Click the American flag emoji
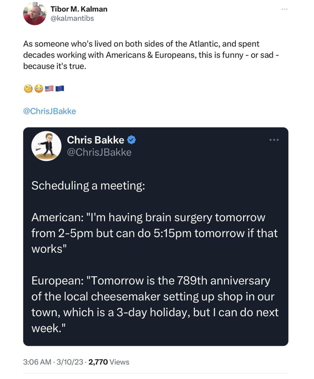 (x=49, y=88)
